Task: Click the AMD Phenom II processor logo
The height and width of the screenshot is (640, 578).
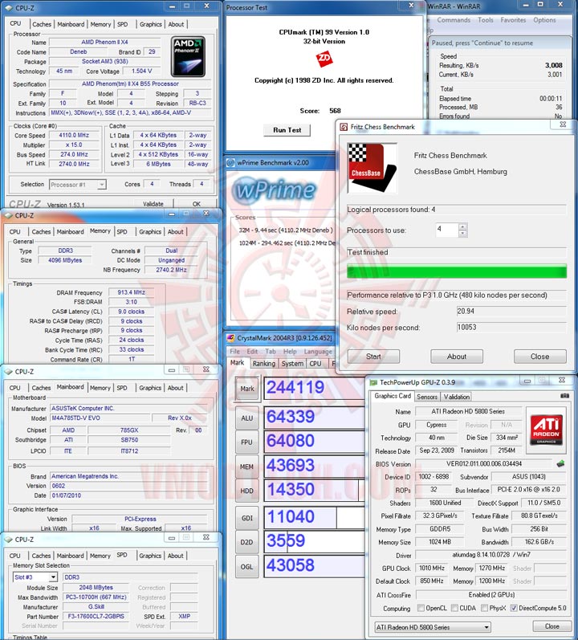Action: (188, 57)
